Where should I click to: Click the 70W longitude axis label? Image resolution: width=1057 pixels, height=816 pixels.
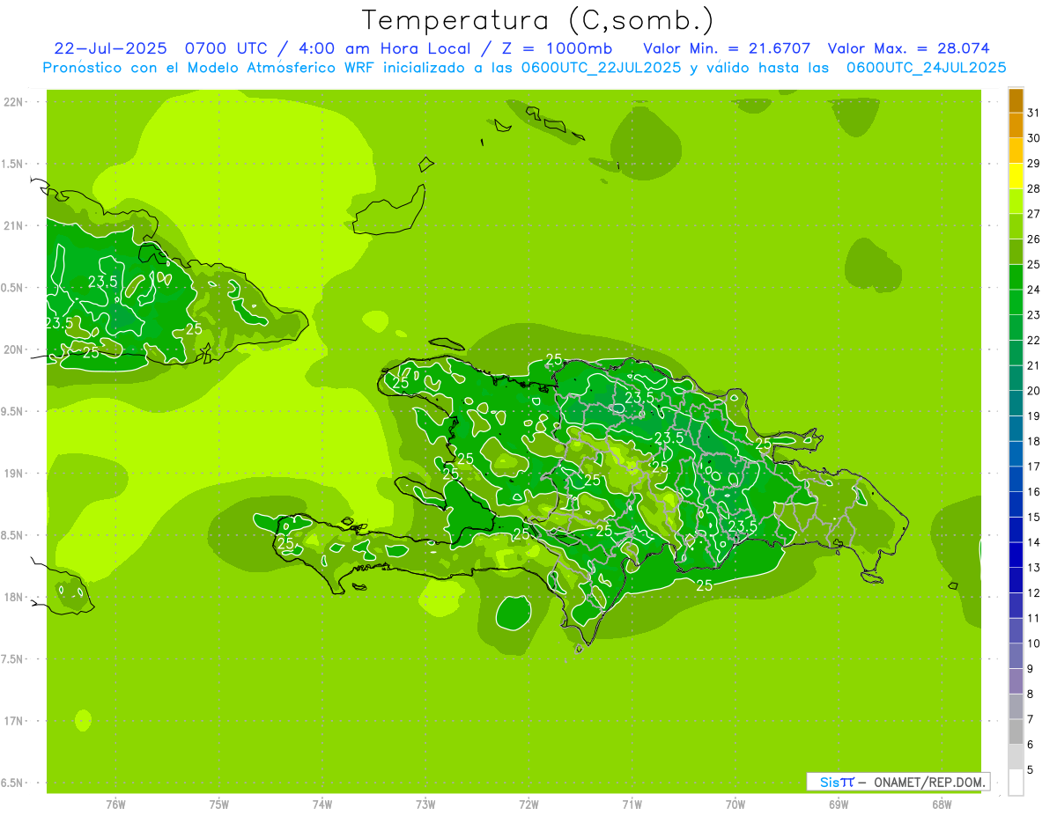click(x=735, y=804)
